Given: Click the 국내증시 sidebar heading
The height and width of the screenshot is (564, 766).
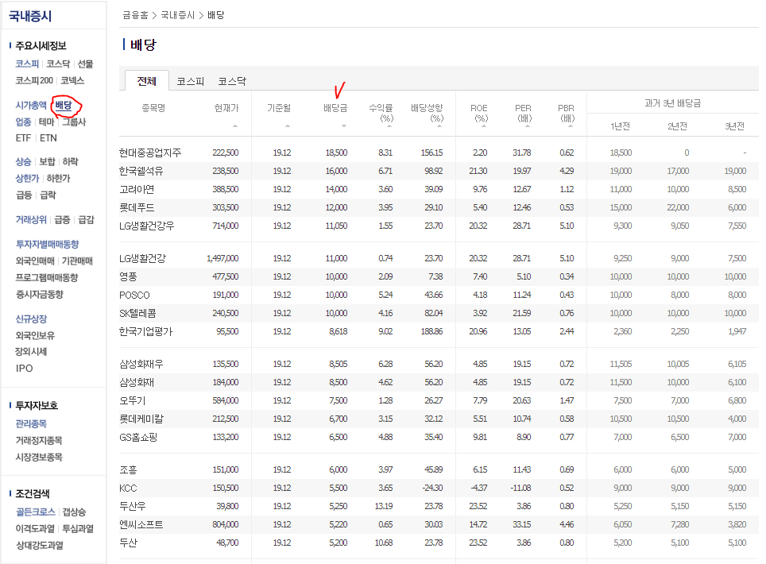Looking at the screenshot, I should tap(30, 17).
